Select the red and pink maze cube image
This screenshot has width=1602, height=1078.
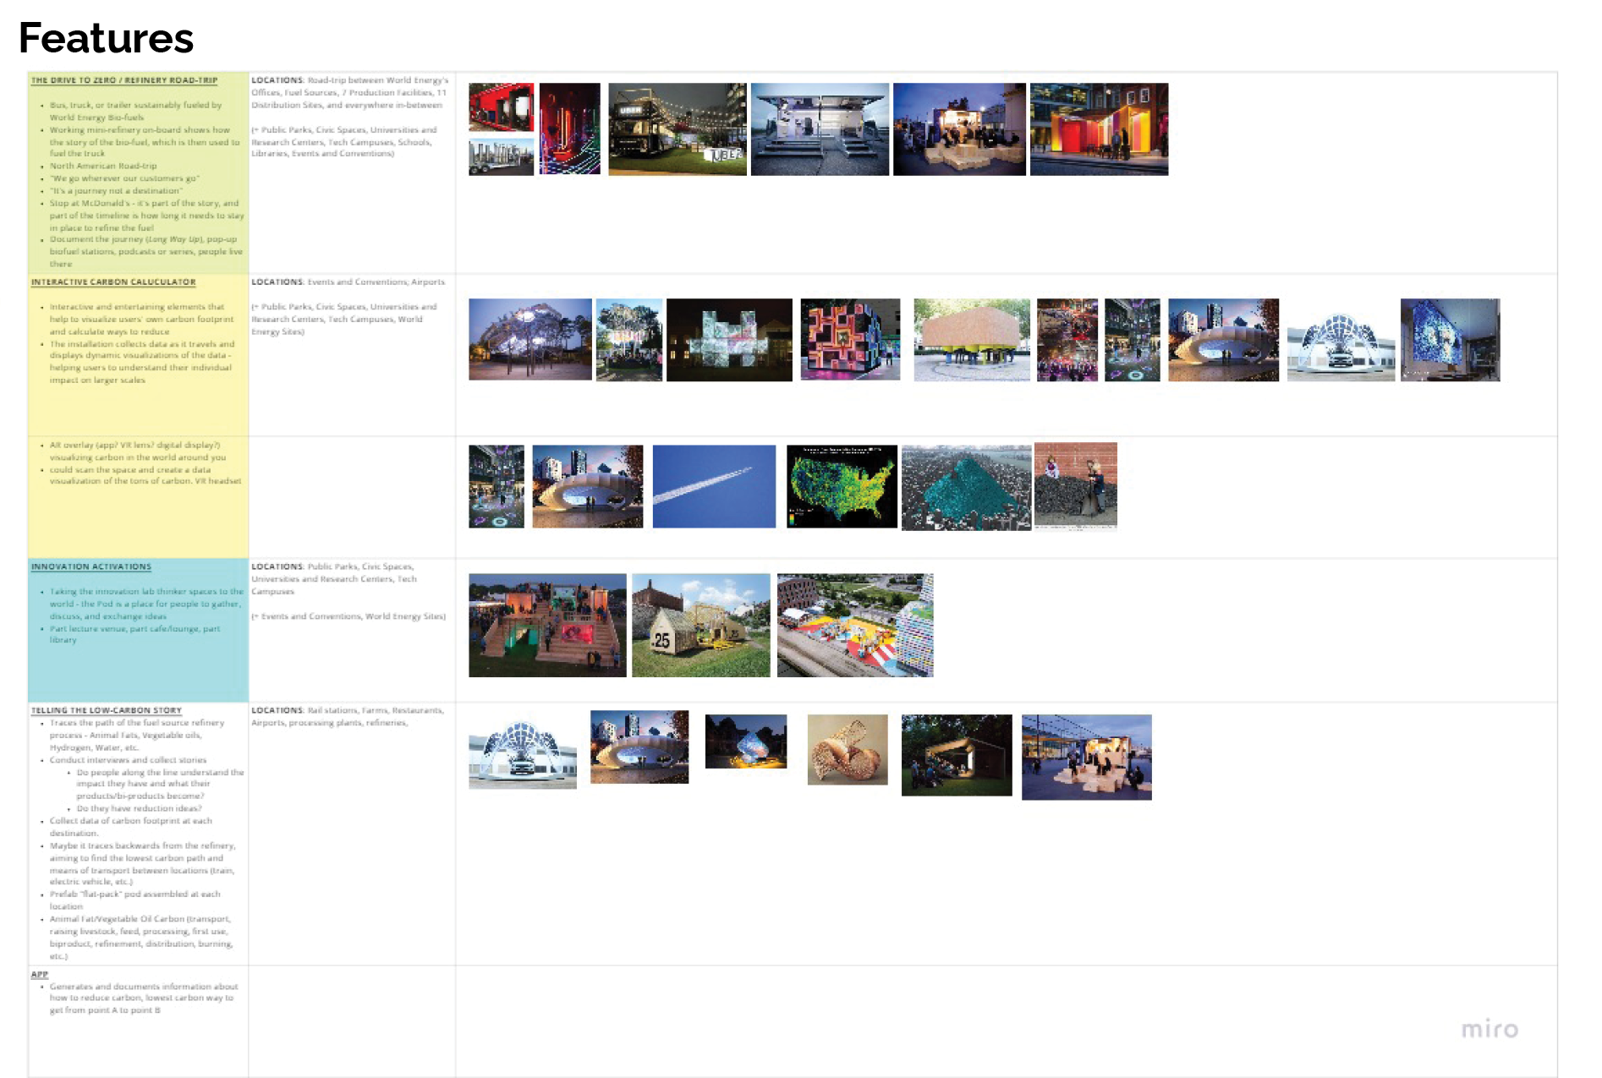[x=850, y=339]
